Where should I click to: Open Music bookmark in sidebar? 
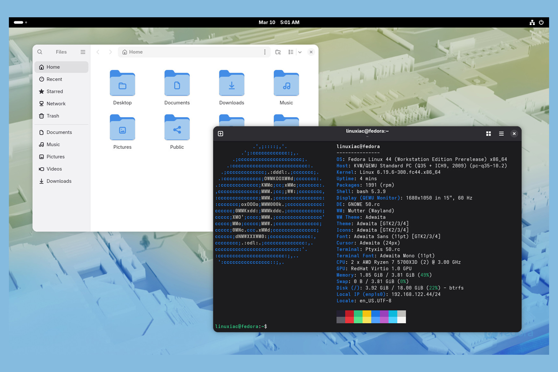(61, 145)
